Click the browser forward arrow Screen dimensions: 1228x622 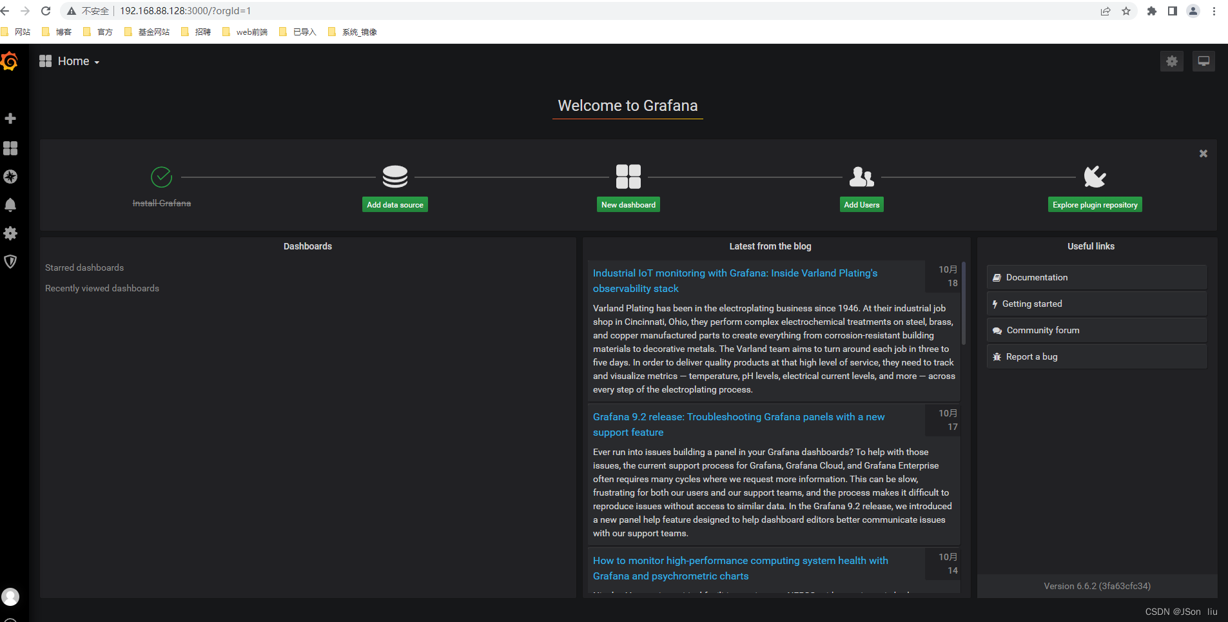(25, 11)
